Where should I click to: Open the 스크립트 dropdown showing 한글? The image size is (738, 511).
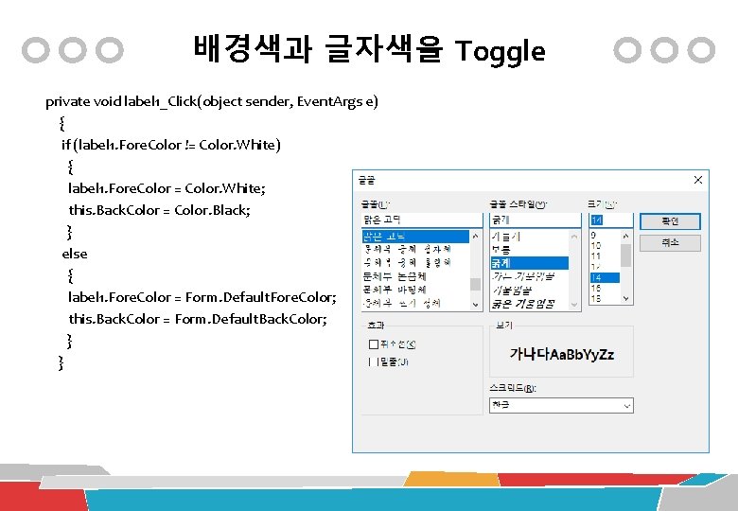pos(561,405)
